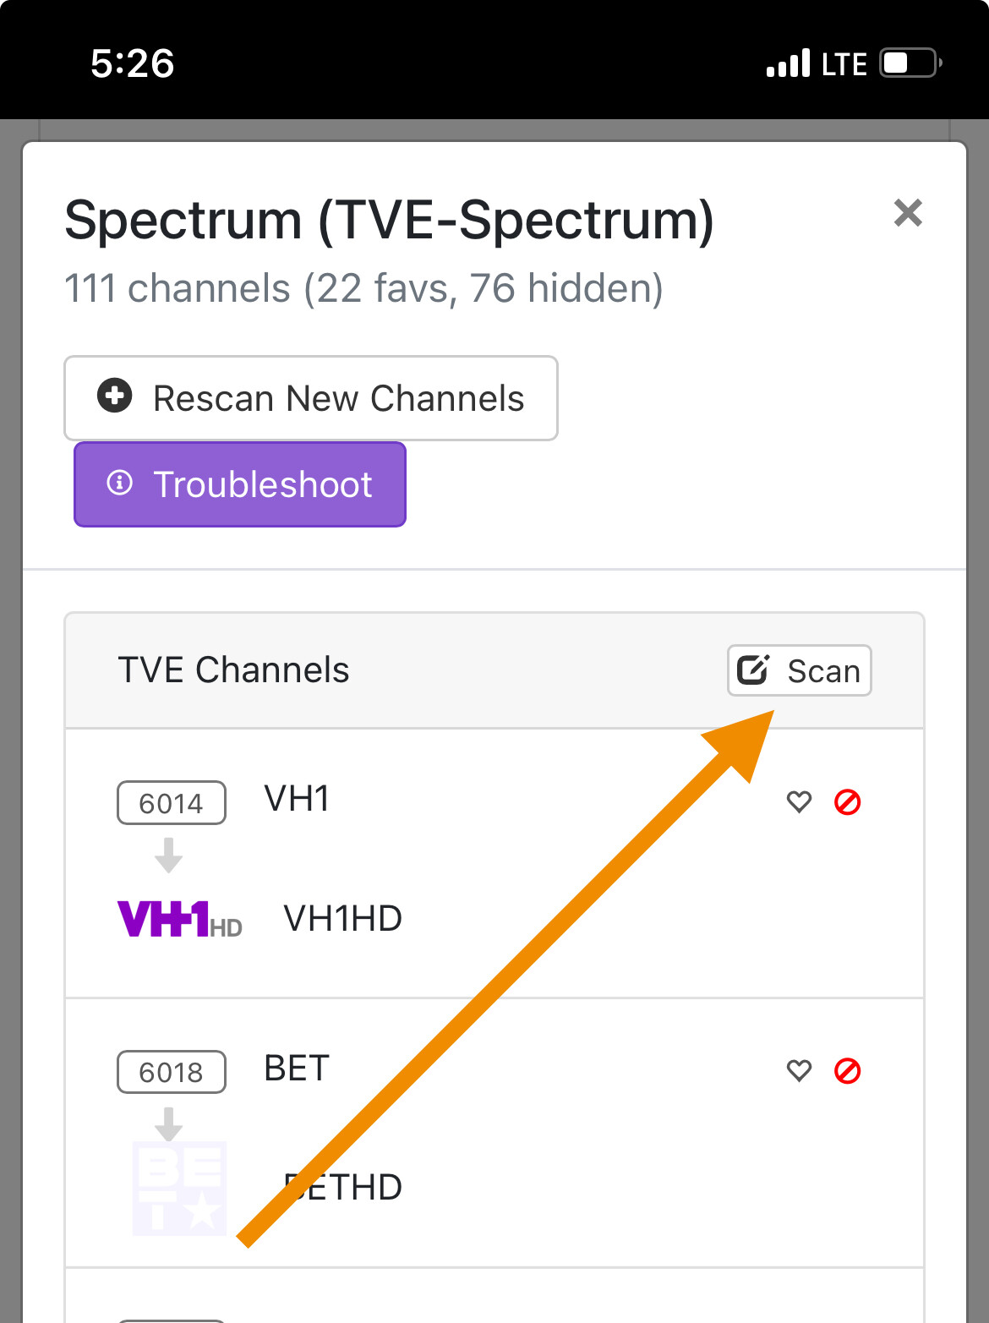Click the edit icon beside Scan
Viewport: 989px width, 1323px height.
click(x=752, y=670)
